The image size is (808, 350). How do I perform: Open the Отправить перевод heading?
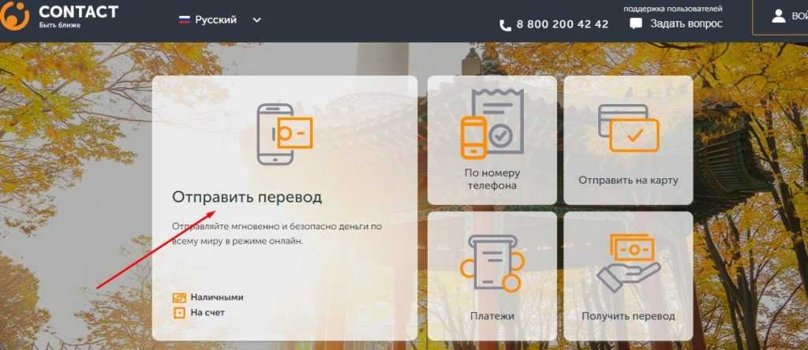coord(247,197)
